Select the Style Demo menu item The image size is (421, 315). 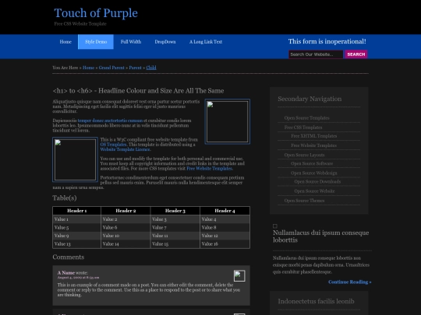pos(96,42)
